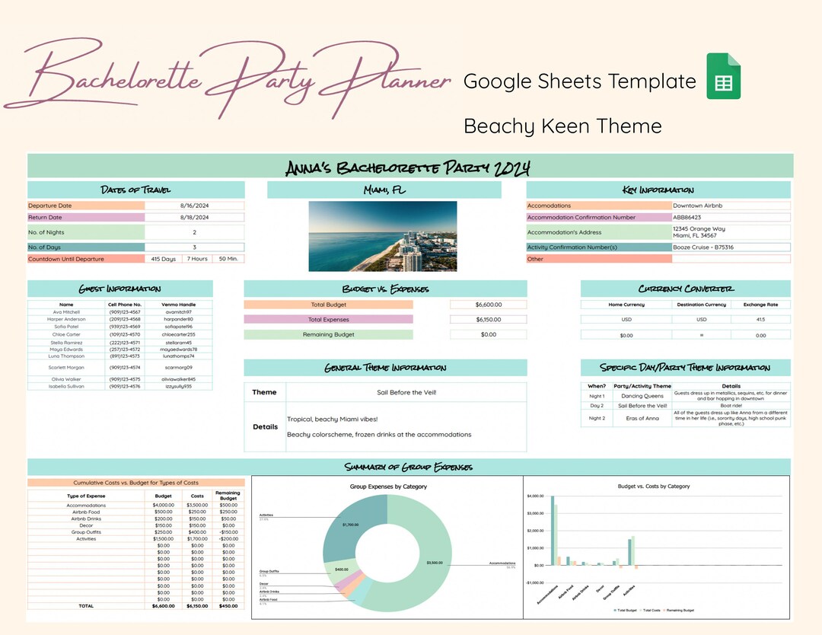Image resolution: width=822 pixels, height=635 pixels.
Task: Select guest name "Maya Edwards"
Action: pyautogui.click(x=66, y=349)
